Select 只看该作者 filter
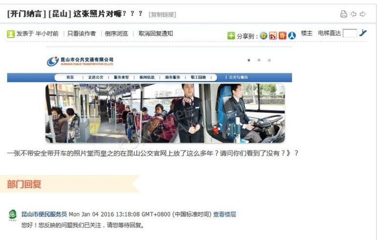 [82, 33]
